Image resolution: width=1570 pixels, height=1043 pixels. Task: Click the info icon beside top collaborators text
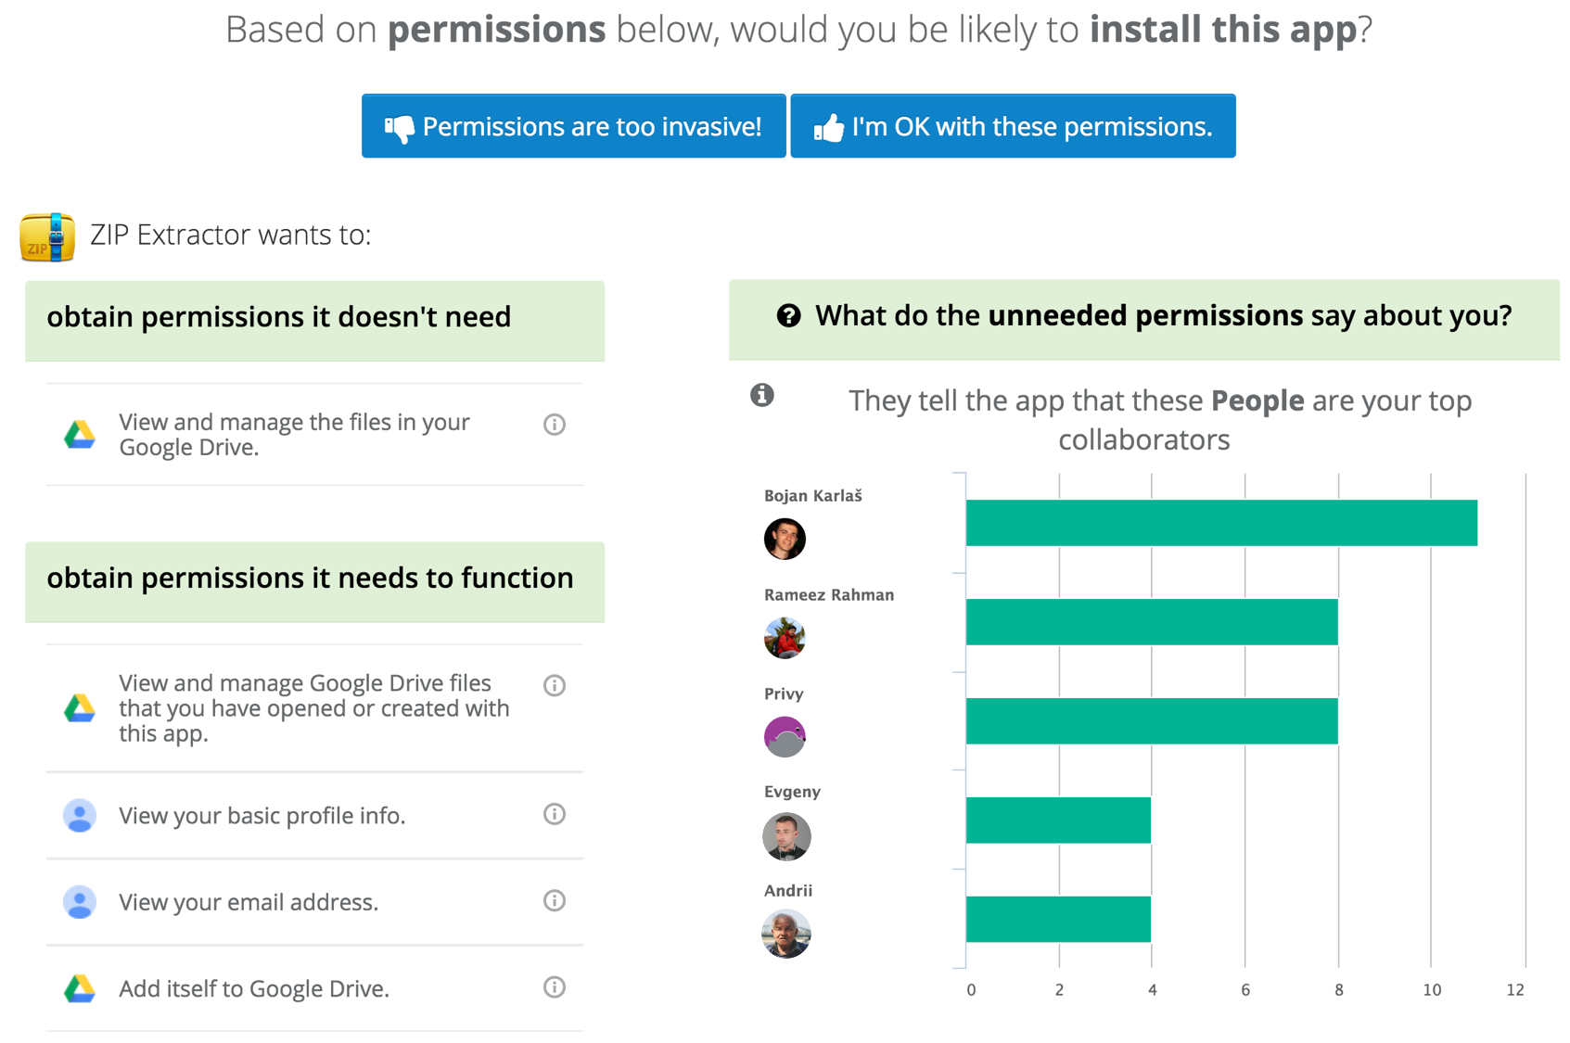coord(762,395)
